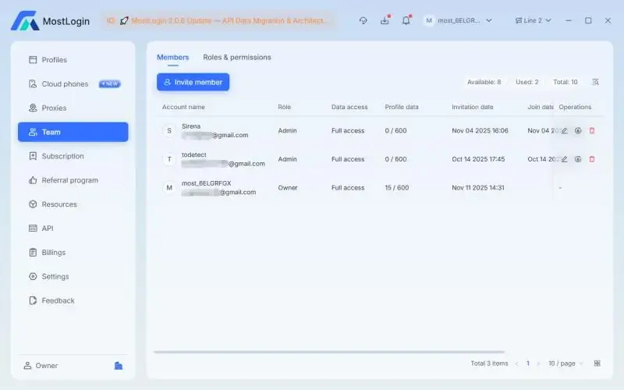Click the search filter icon beside Total: 10
Image resolution: width=624 pixels, height=390 pixels.
tap(595, 82)
